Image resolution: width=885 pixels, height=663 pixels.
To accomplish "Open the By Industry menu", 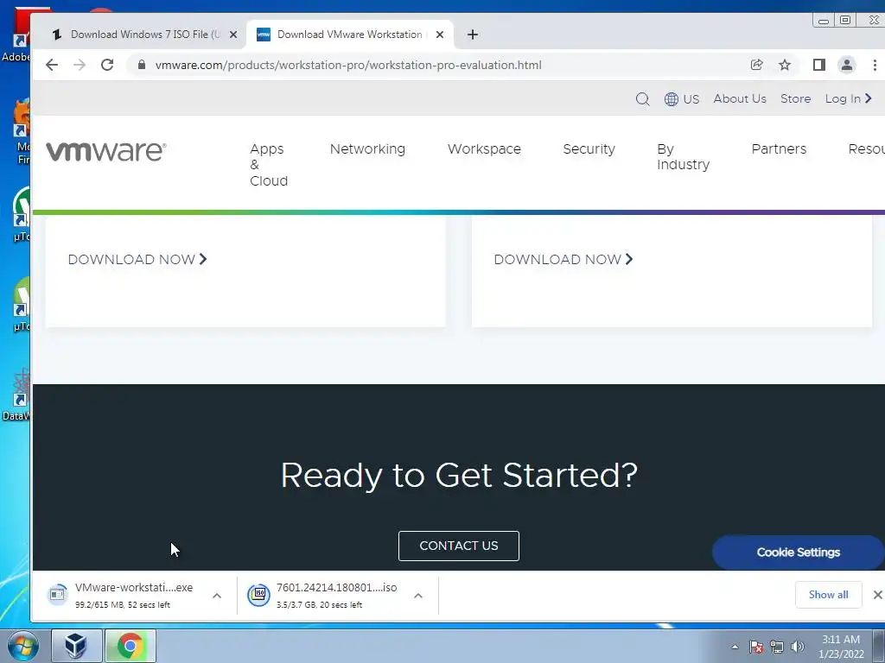I will [683, 157].
